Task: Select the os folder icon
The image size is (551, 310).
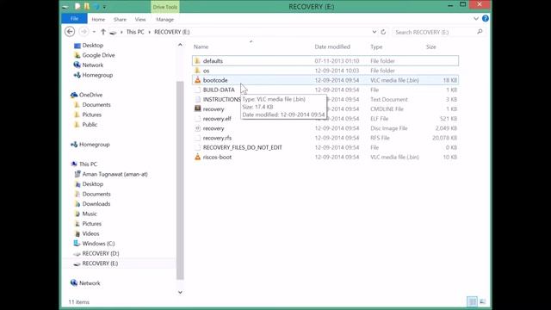Action: [197, 71]
